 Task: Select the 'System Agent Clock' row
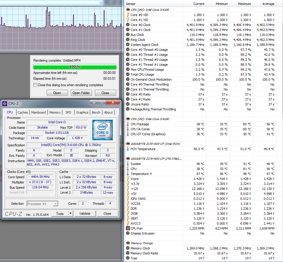click(x=200, y=45)
